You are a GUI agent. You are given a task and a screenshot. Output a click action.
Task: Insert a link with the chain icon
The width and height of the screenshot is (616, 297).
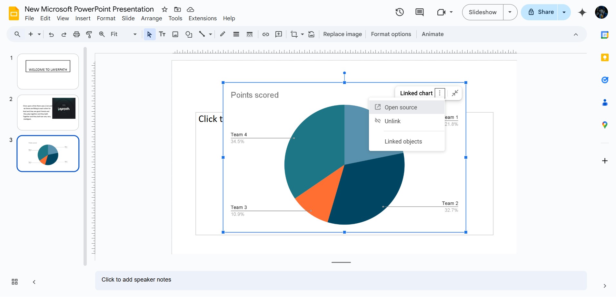[x=266, y=34]
